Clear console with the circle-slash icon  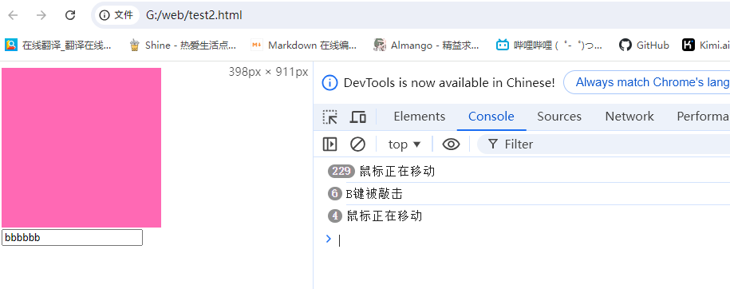pos(357,144)
